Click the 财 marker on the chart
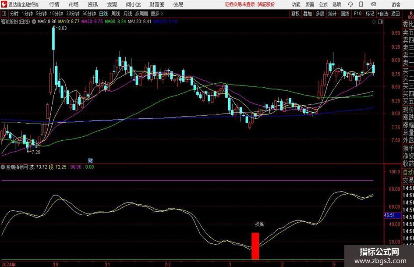414x267 pixels. [90, 160]
